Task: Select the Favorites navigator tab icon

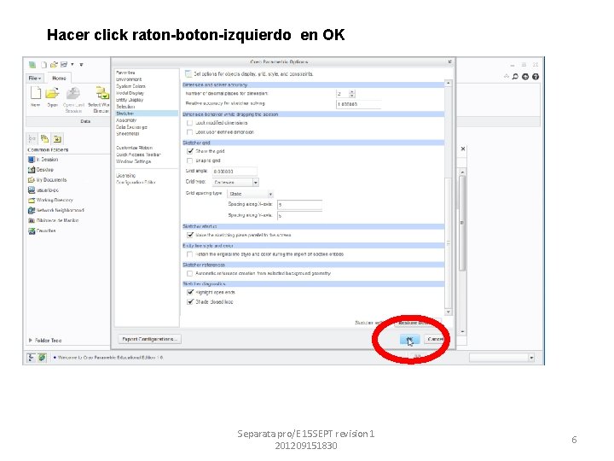Action: (x=58, y=139)
